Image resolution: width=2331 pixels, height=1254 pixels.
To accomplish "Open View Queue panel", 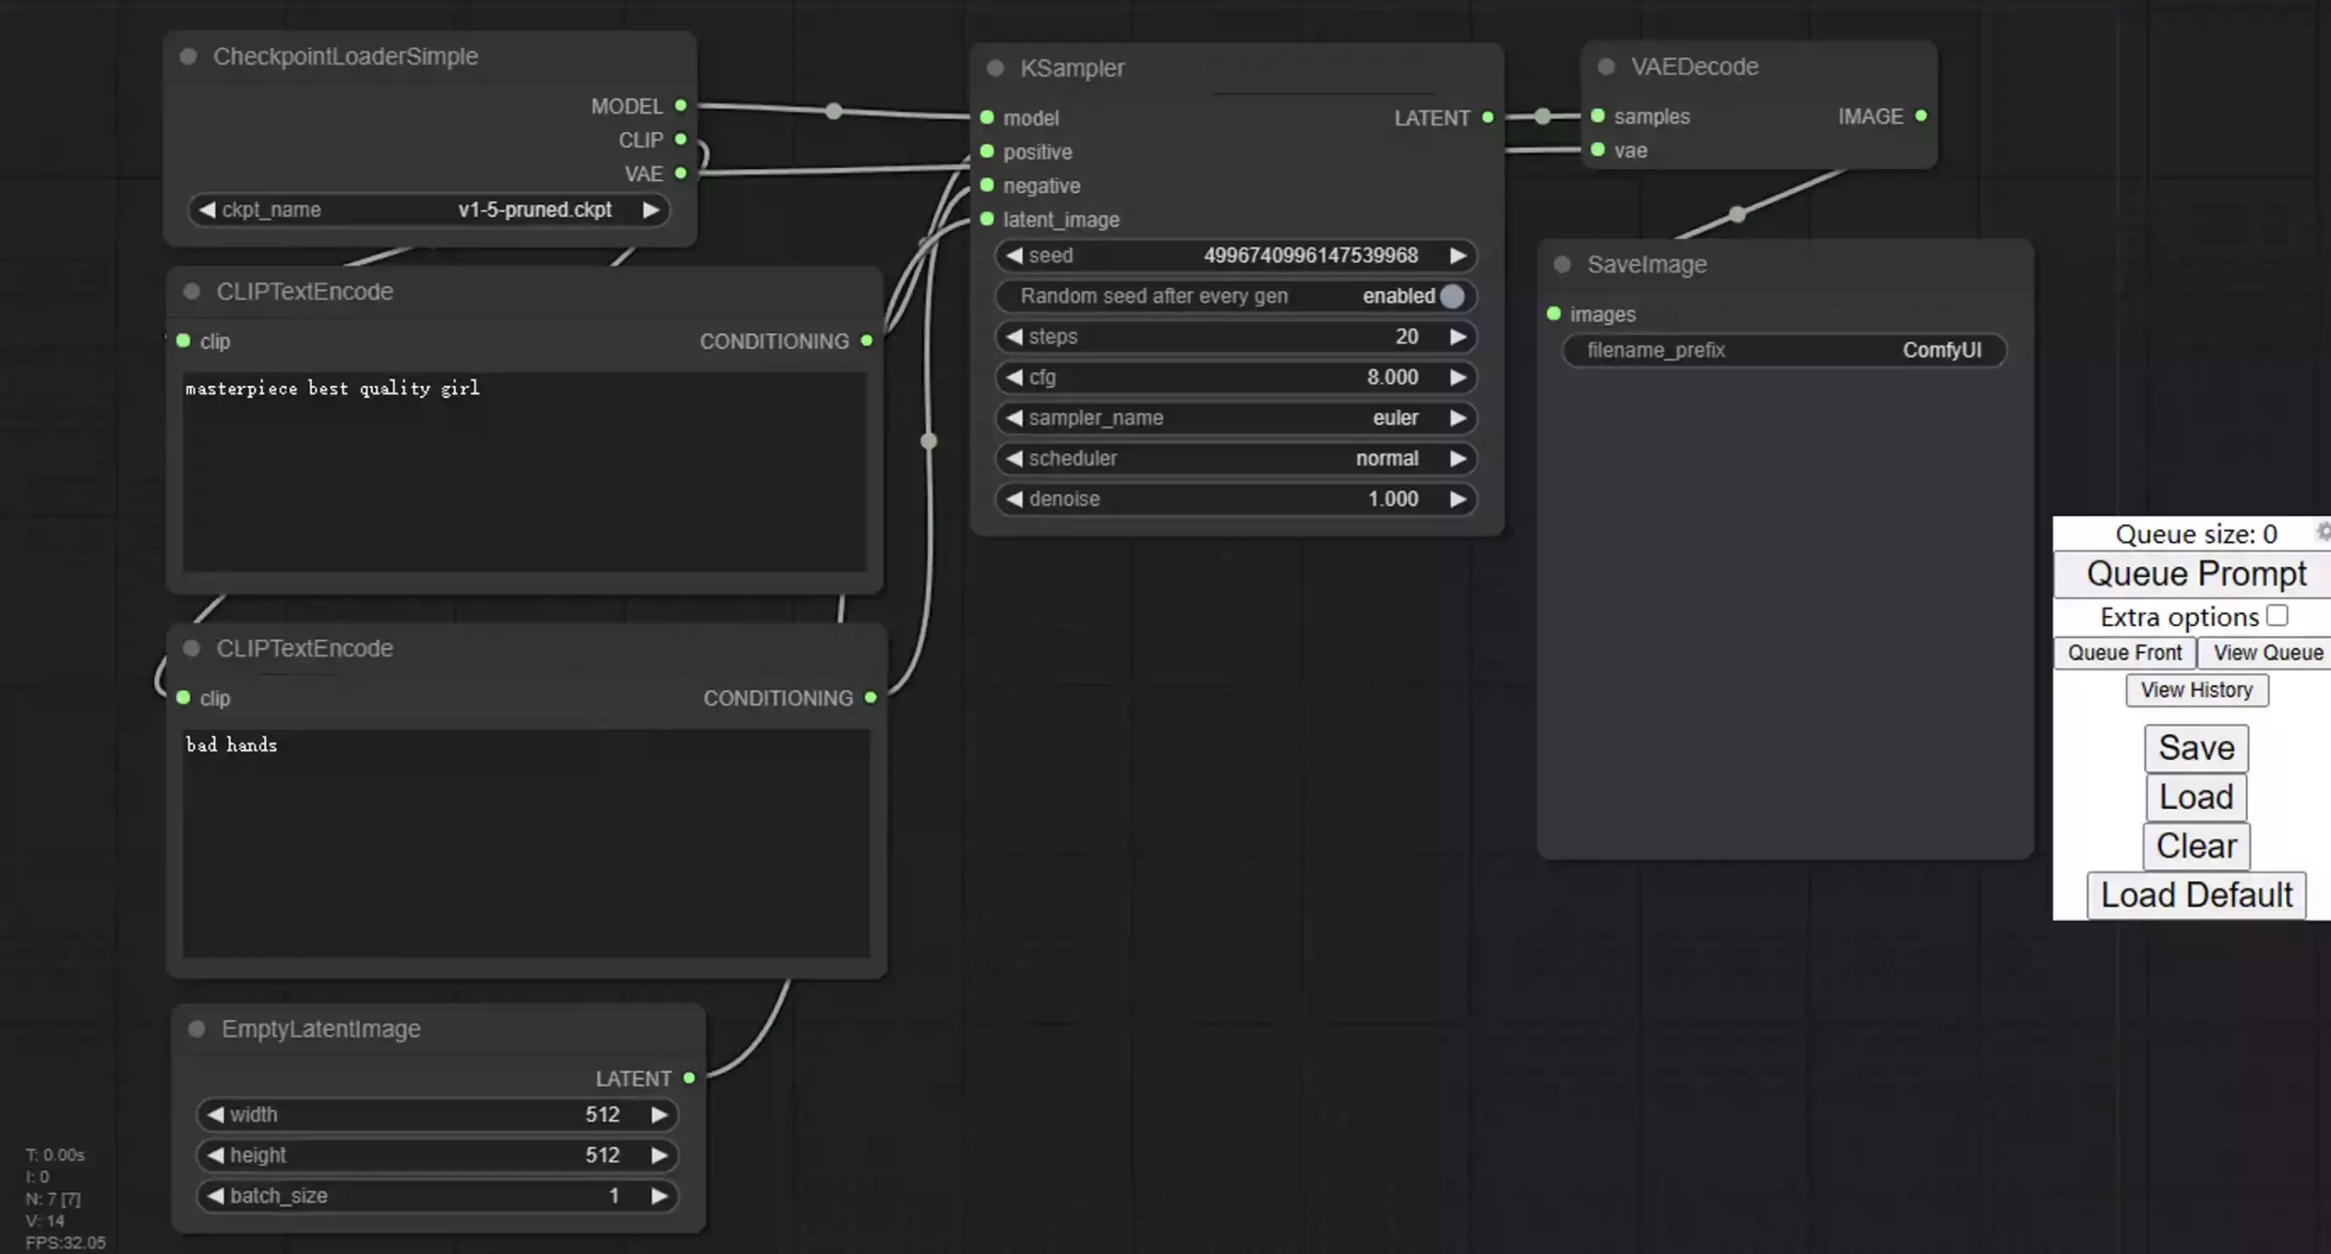I will point(2266,652).
